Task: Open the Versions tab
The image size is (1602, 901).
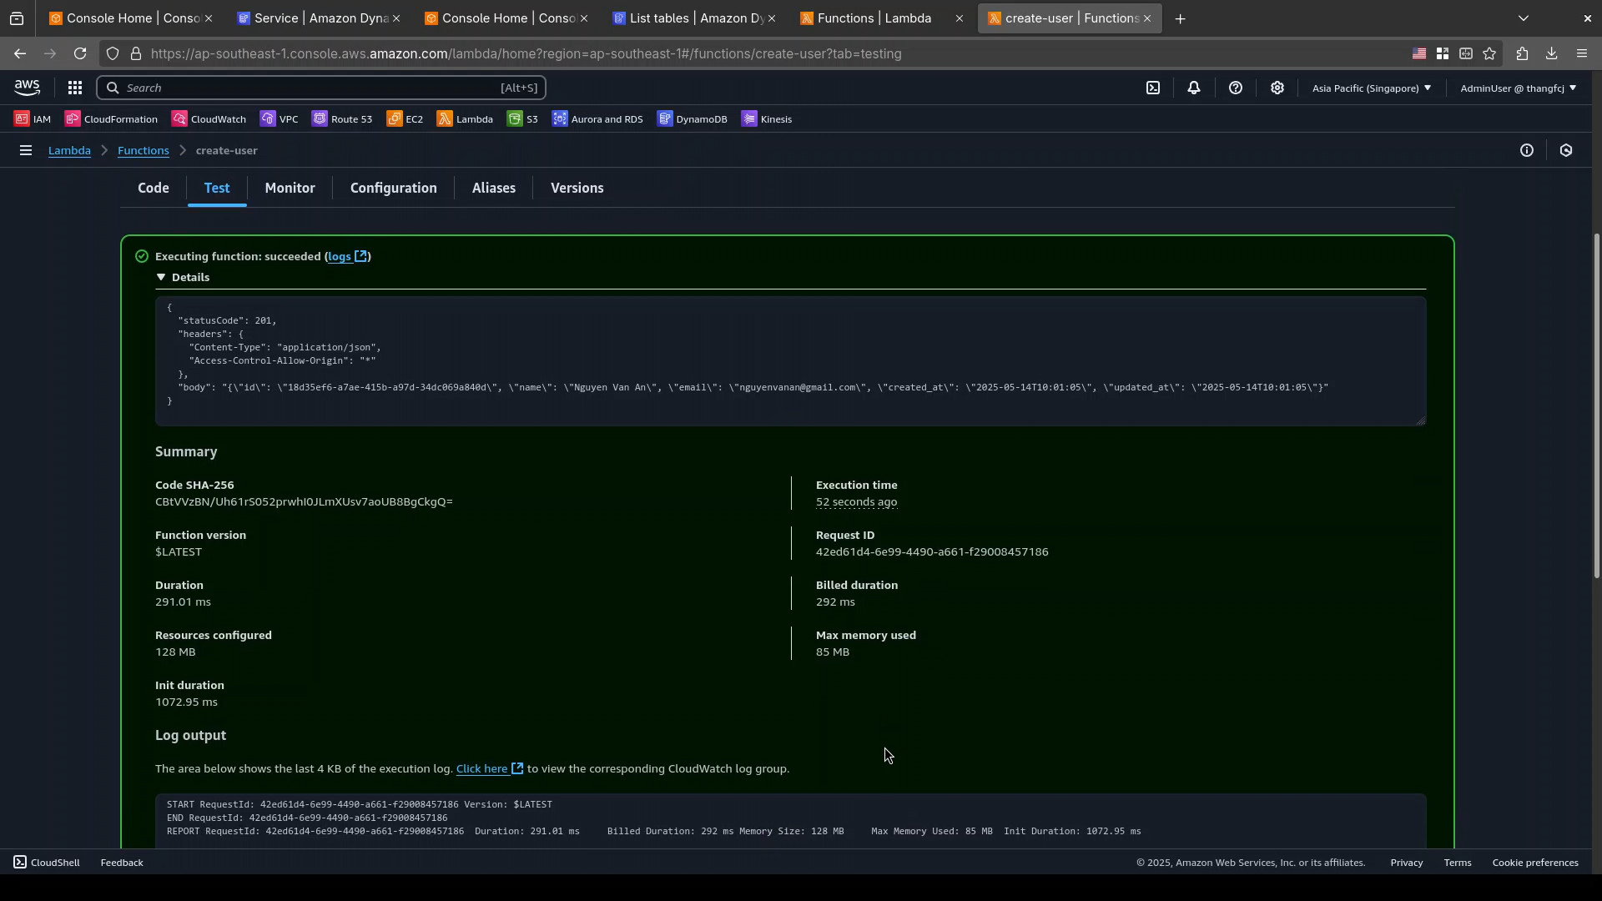Action: click(x=577, y=189)
